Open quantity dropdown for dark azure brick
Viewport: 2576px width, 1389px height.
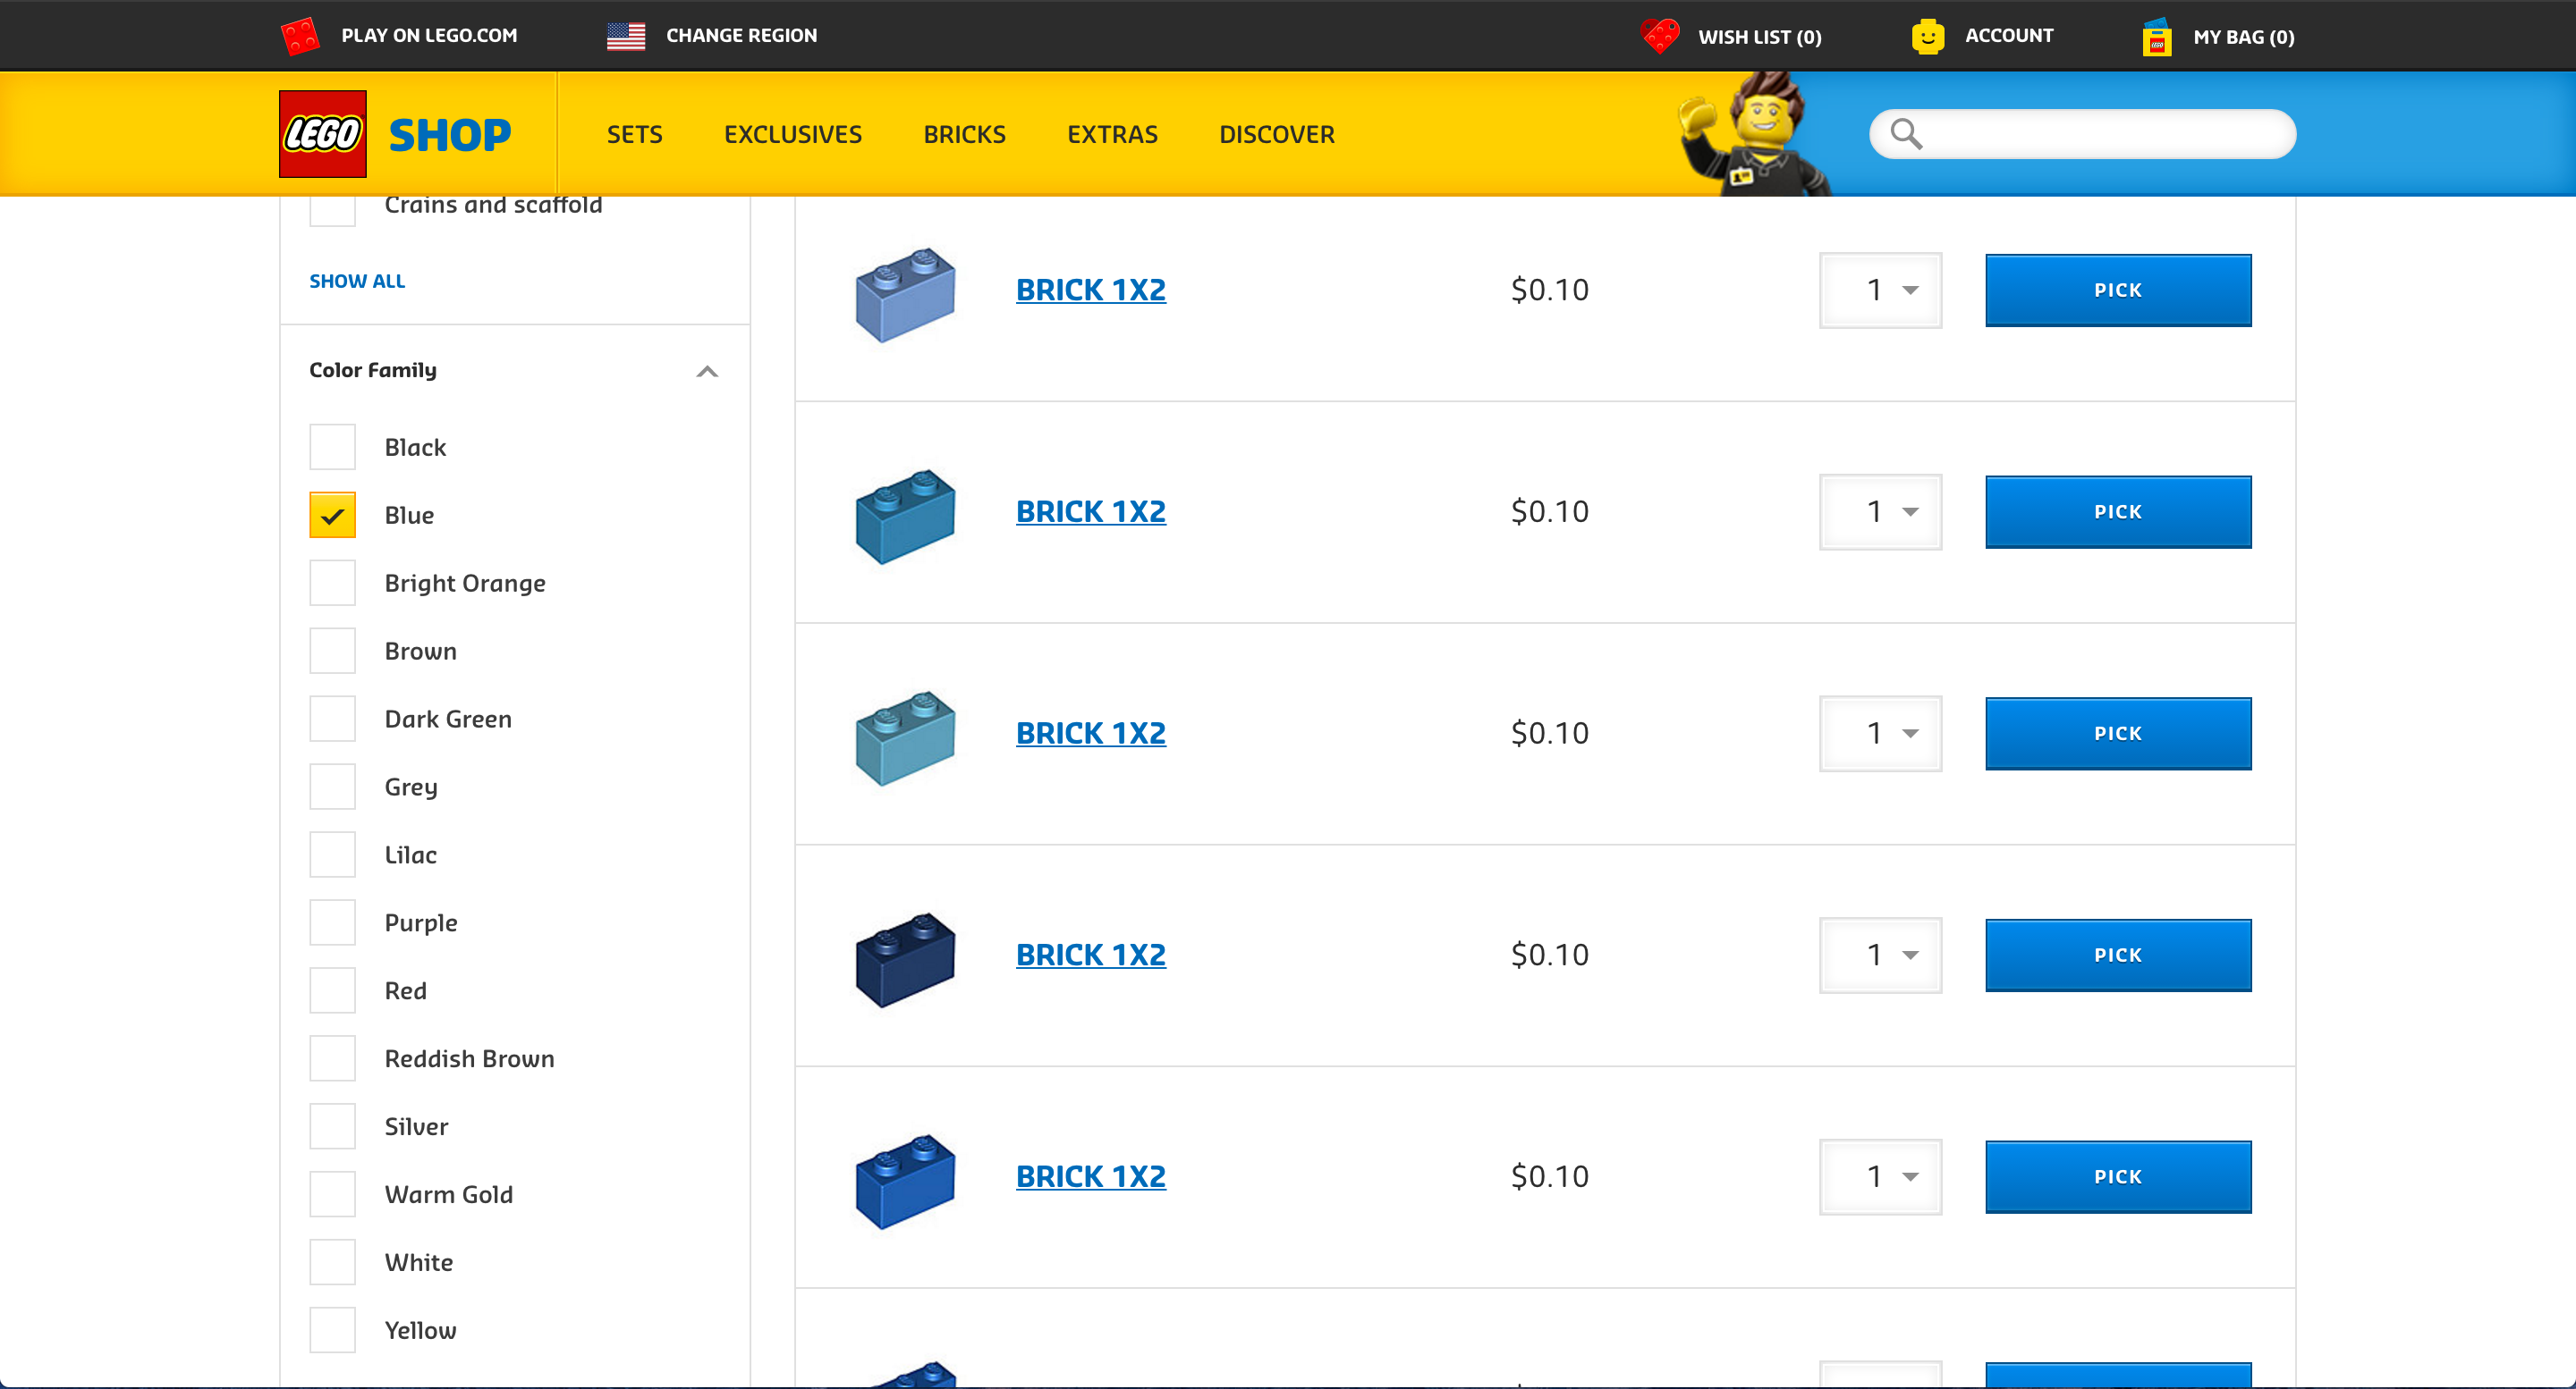[1880, 511]
